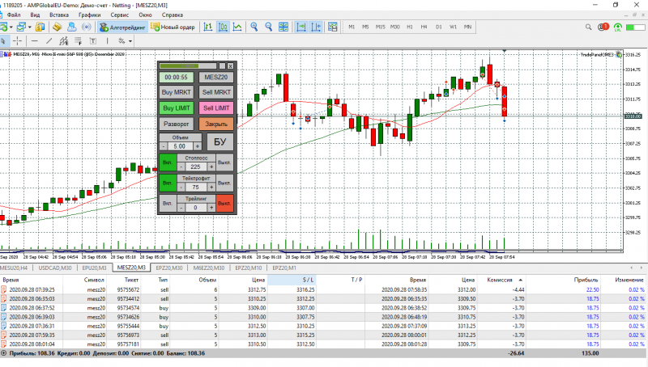
Task: Enable Стоплосс with its green Вкл. button
Action: [x=168, y=162]
